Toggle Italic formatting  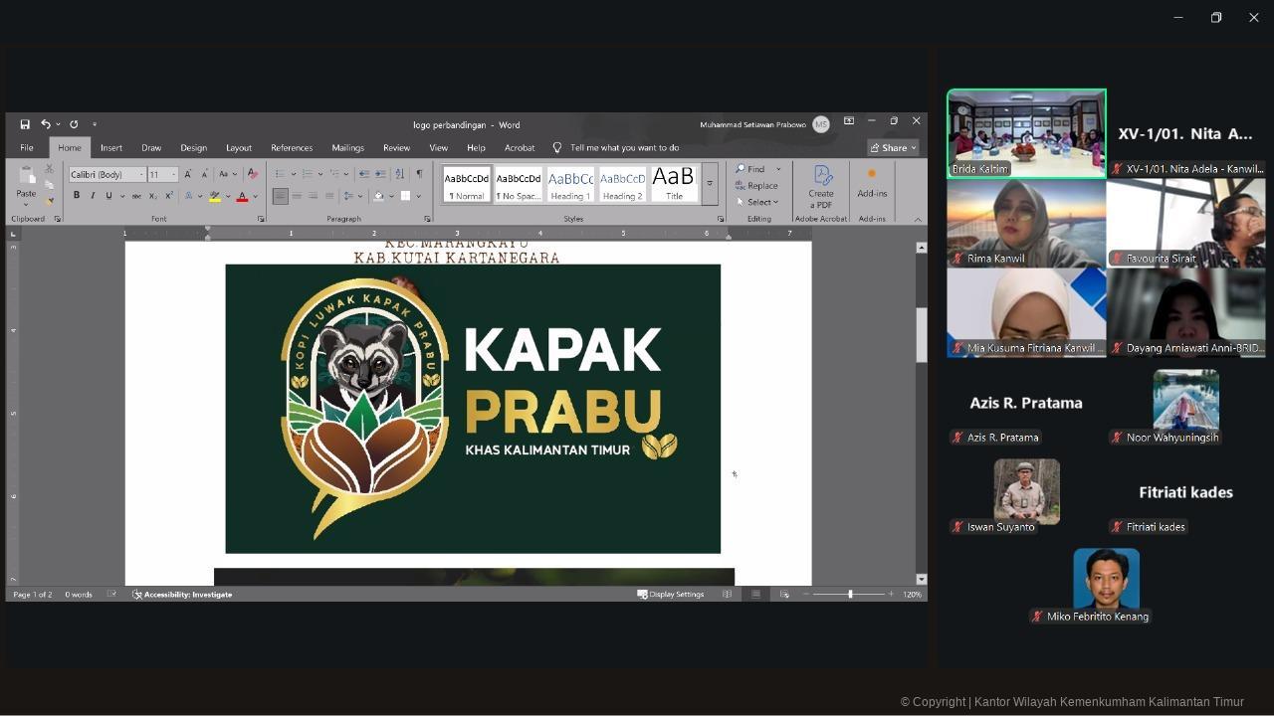click(x=93, y=196)
